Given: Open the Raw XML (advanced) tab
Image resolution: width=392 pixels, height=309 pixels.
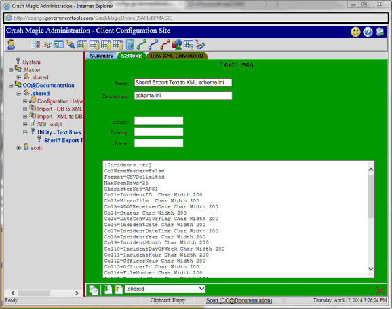Looking at the screenshot, I should [177, 56].
